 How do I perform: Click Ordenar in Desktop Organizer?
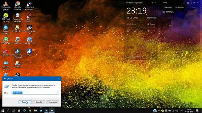[132, 24]
